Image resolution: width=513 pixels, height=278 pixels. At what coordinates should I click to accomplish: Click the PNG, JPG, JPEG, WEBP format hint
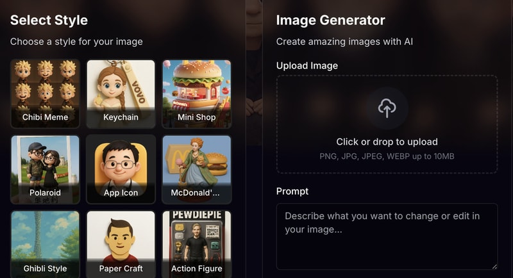(x=387, y=156)
